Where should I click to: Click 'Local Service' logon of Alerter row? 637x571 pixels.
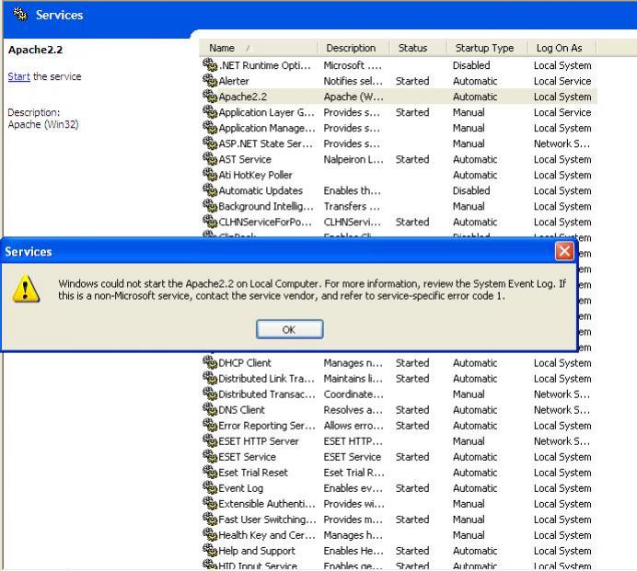pyautogui.click(x=562, y=81)
